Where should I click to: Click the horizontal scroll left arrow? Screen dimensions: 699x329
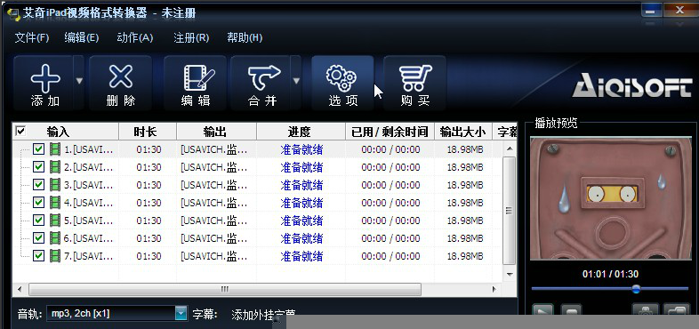tap(20, 289)
